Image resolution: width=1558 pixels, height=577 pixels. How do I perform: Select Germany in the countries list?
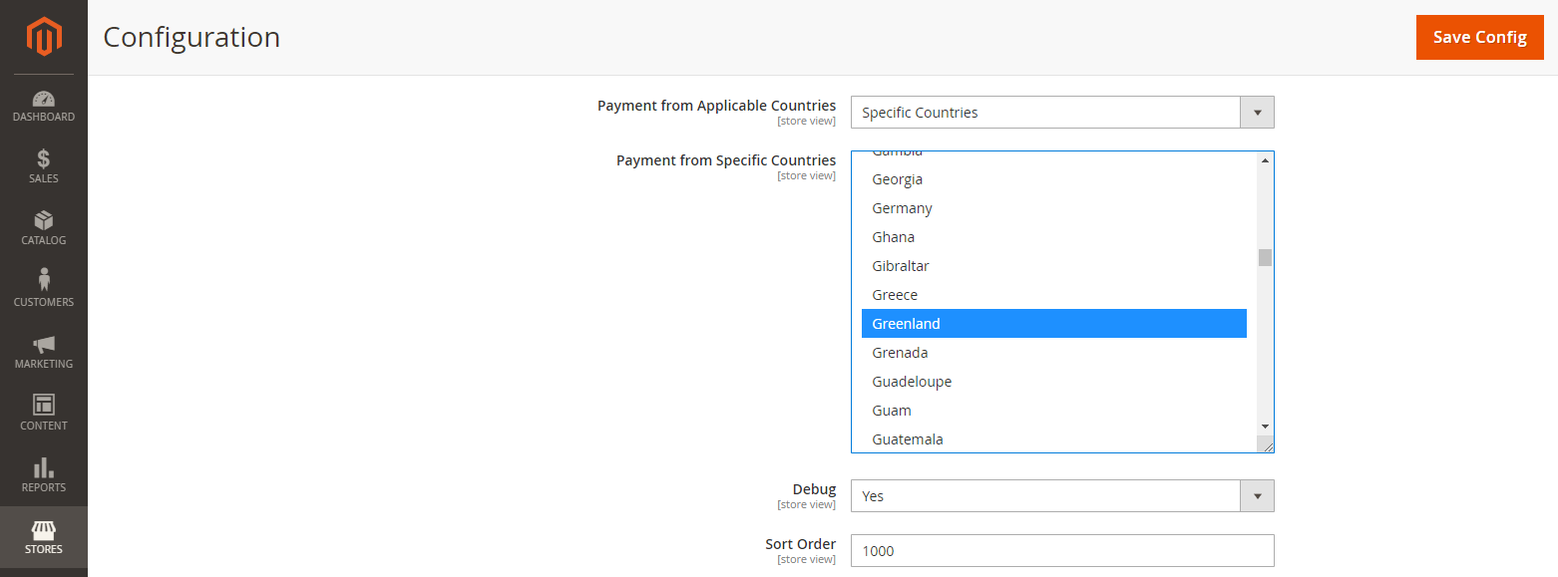(x=902, y=208)
